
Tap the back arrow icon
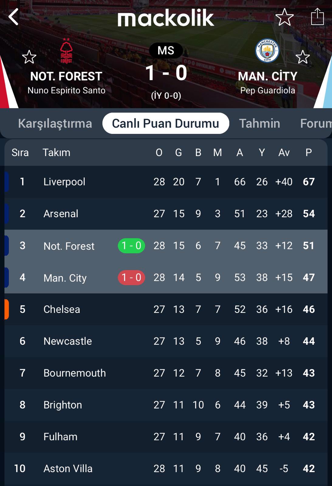pos(14,17)
